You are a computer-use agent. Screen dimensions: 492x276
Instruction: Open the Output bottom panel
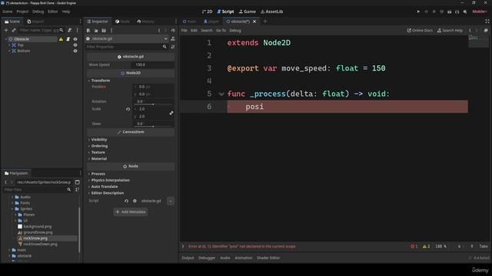(188, 258)
